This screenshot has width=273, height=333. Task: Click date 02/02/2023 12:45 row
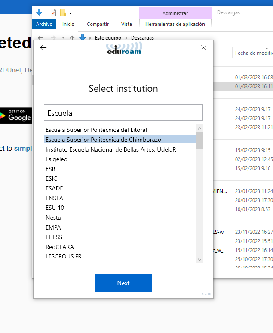tap(254, 159)
